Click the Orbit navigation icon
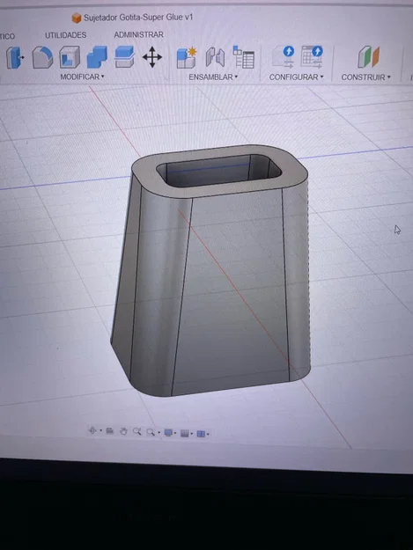The image size is (413, 550). point(92,430)
